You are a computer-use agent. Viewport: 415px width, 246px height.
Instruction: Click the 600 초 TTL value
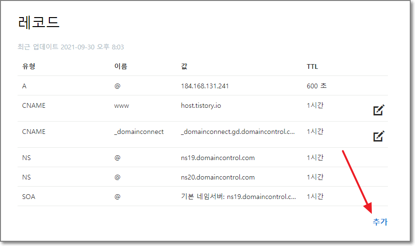point(317,86)
